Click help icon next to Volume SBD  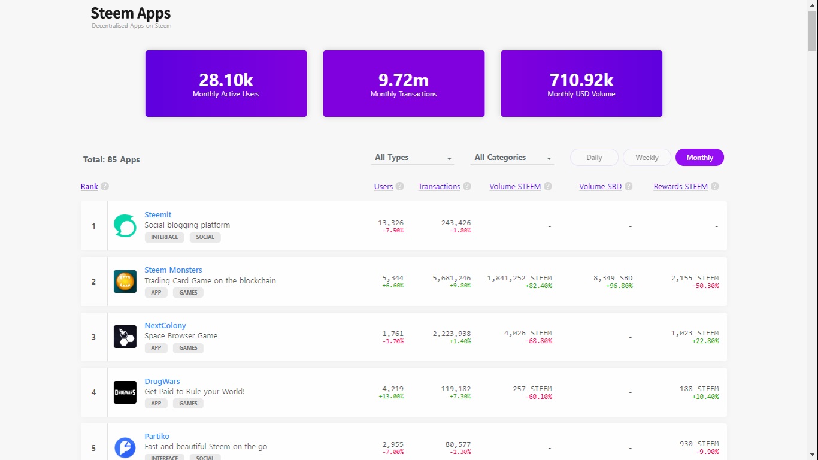pyautogui.click(x=629, y=186)
